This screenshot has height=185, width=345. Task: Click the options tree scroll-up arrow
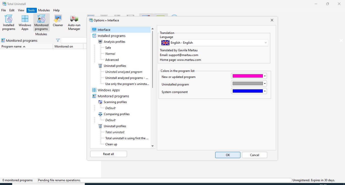[153, 29]
